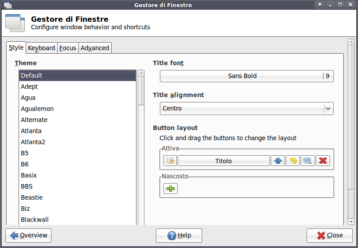The image size is (358, 248).
Task: Click the yellow curved-arrow button in Attiva
Action: click(293, 161)
